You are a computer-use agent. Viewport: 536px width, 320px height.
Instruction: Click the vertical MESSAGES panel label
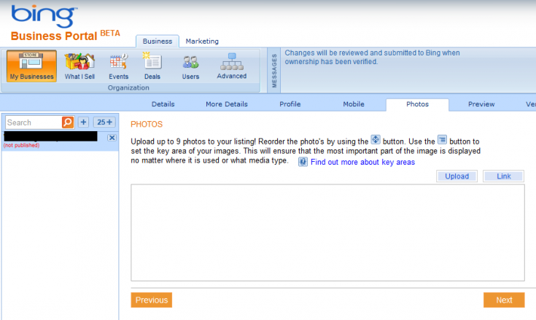point(274,71)
